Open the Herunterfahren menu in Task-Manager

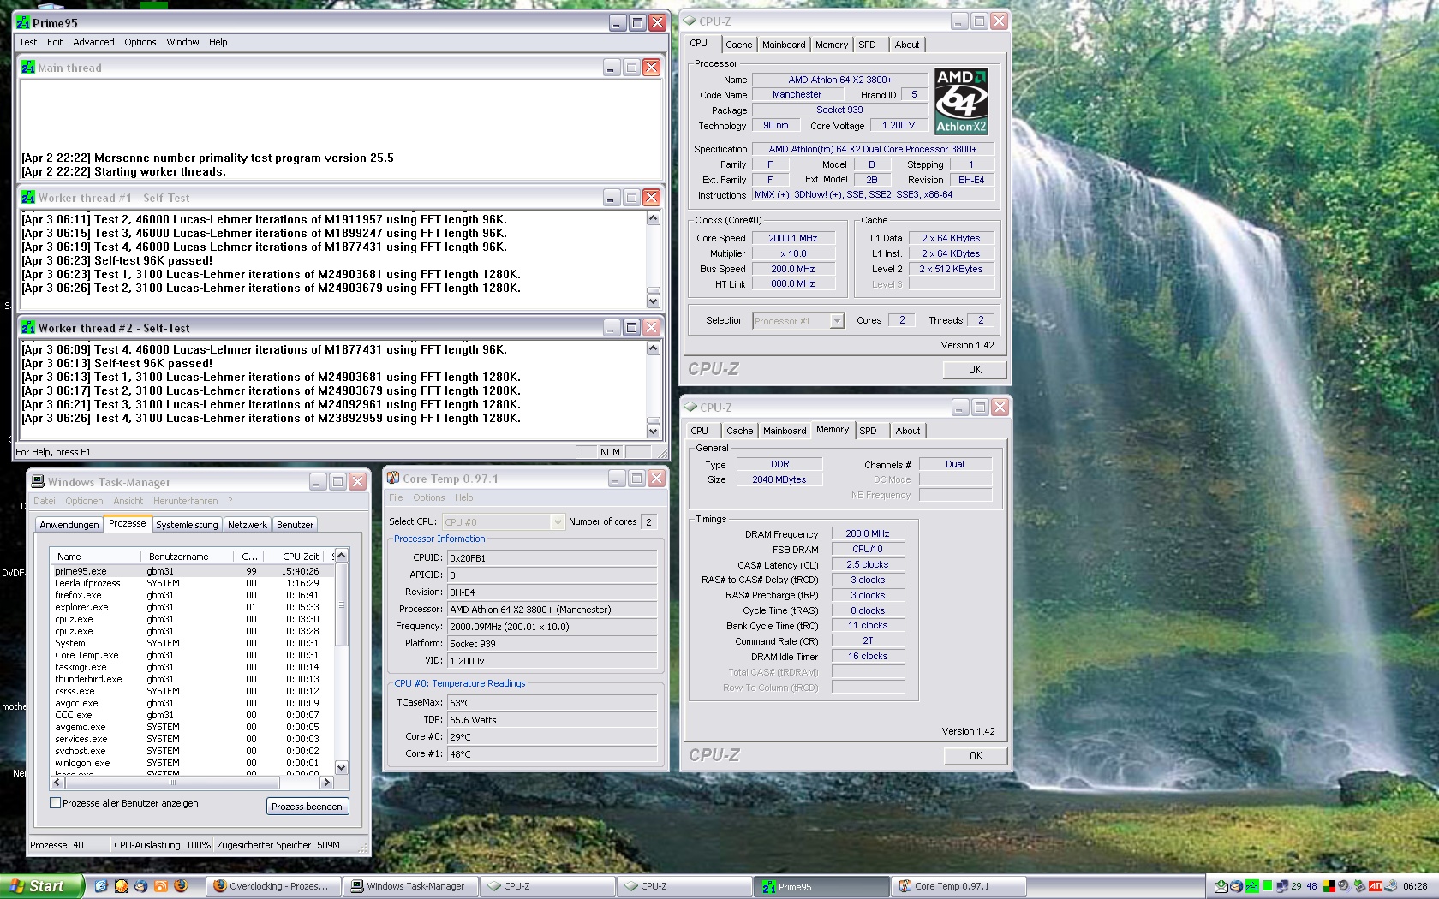coord(186,501)
